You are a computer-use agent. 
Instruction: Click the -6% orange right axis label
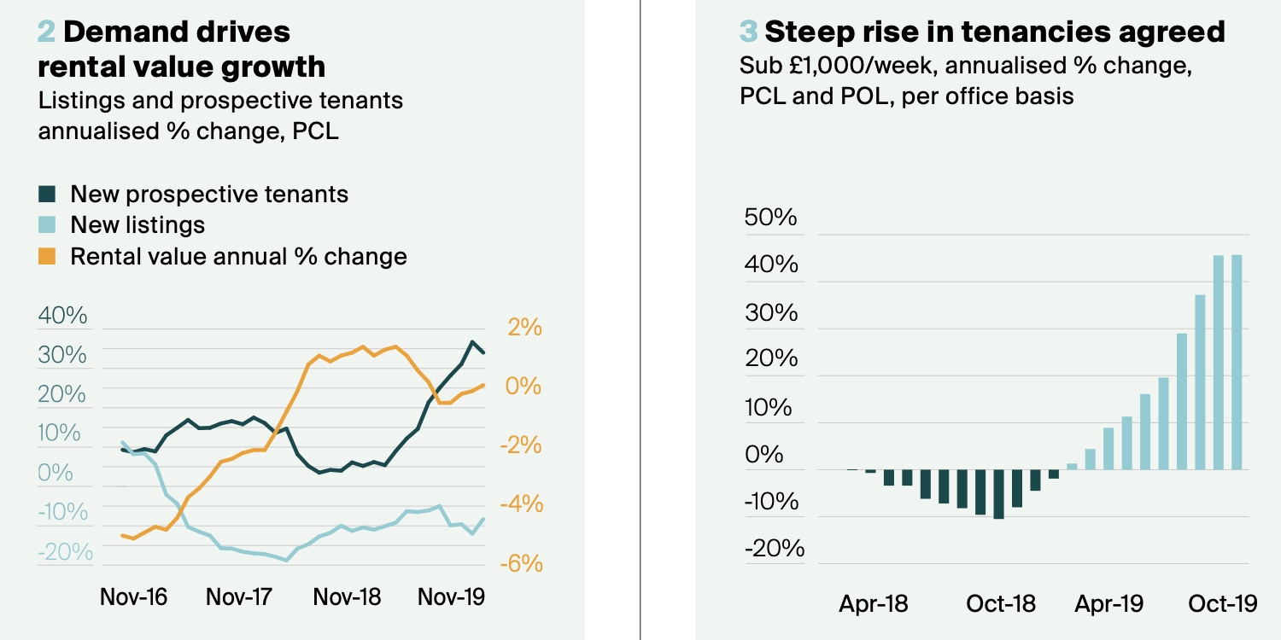point(520,563)
